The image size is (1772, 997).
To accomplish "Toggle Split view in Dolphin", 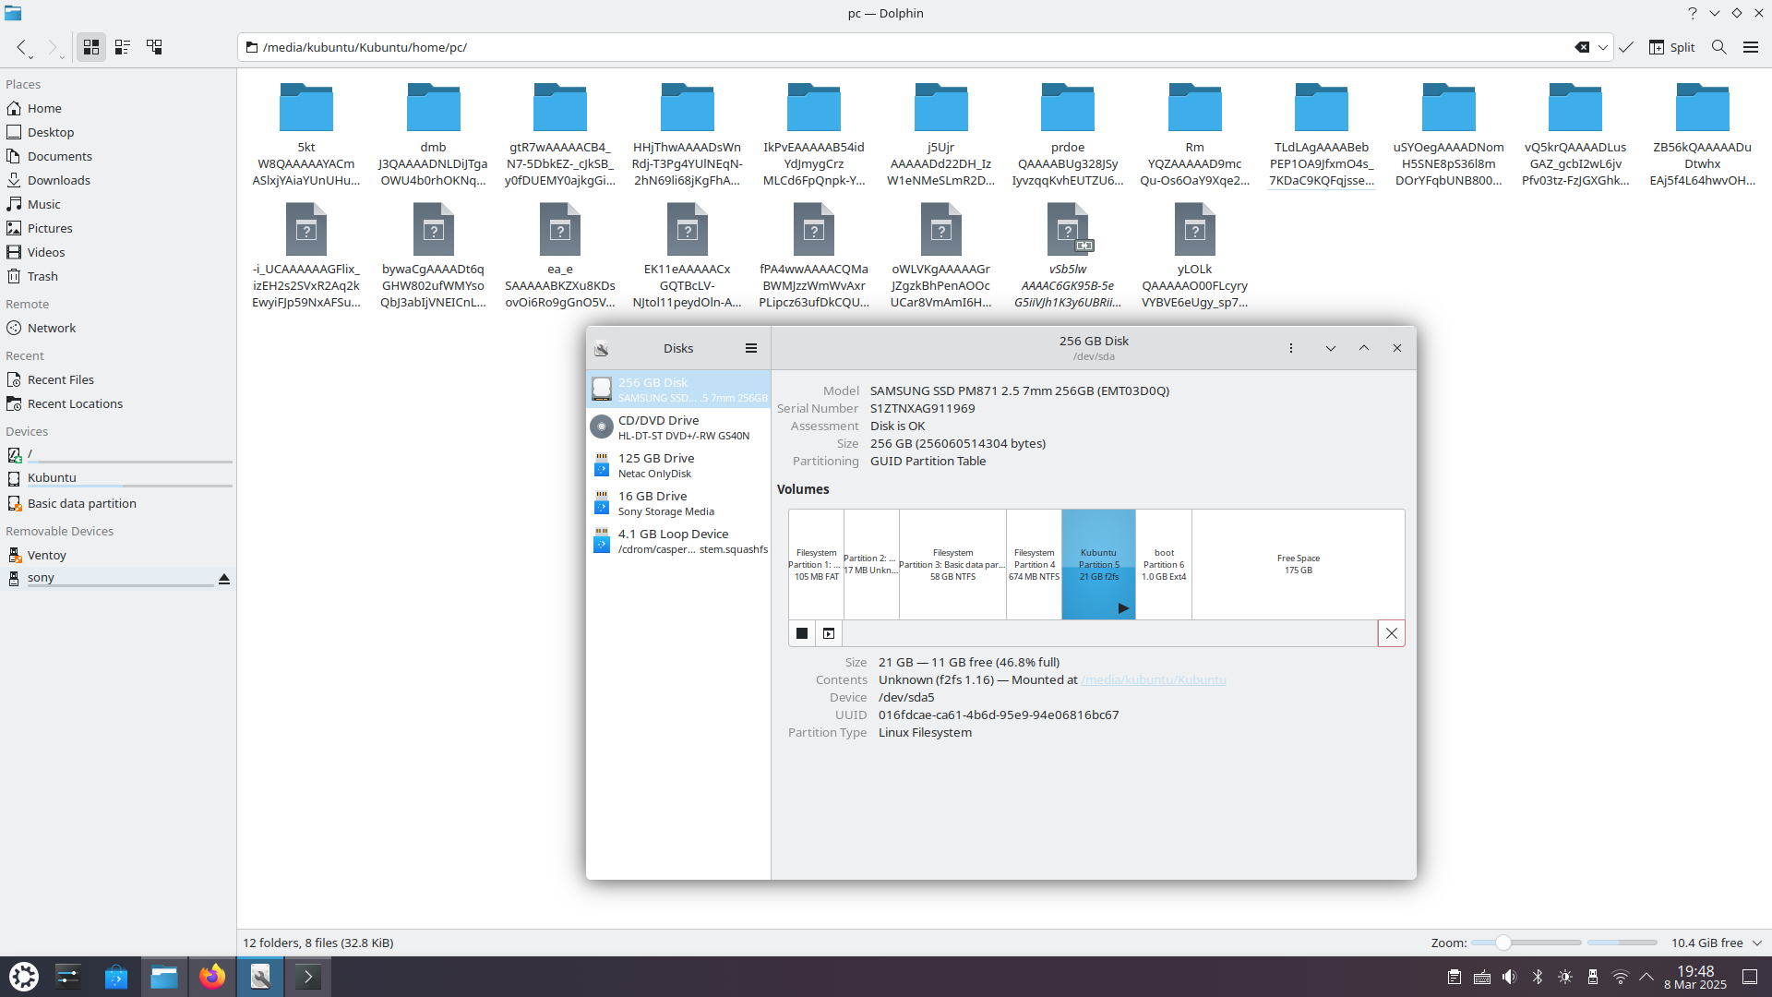I will 1671,47.
